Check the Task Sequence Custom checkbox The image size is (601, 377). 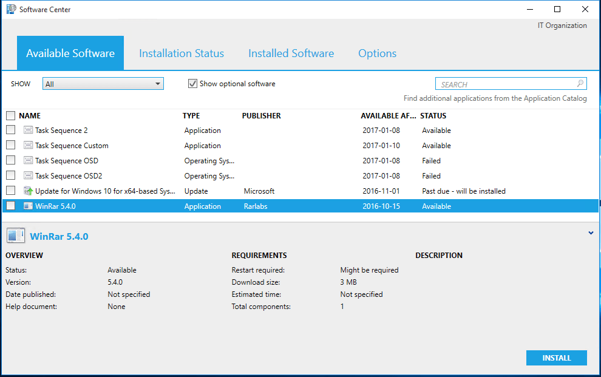[11, 145]
